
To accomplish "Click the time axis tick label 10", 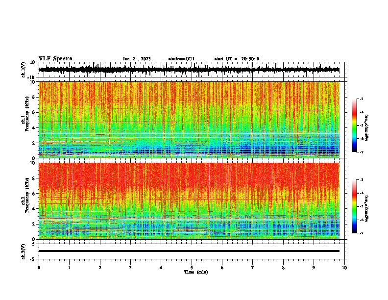I will pyautogui.click(x=344, y=268).
